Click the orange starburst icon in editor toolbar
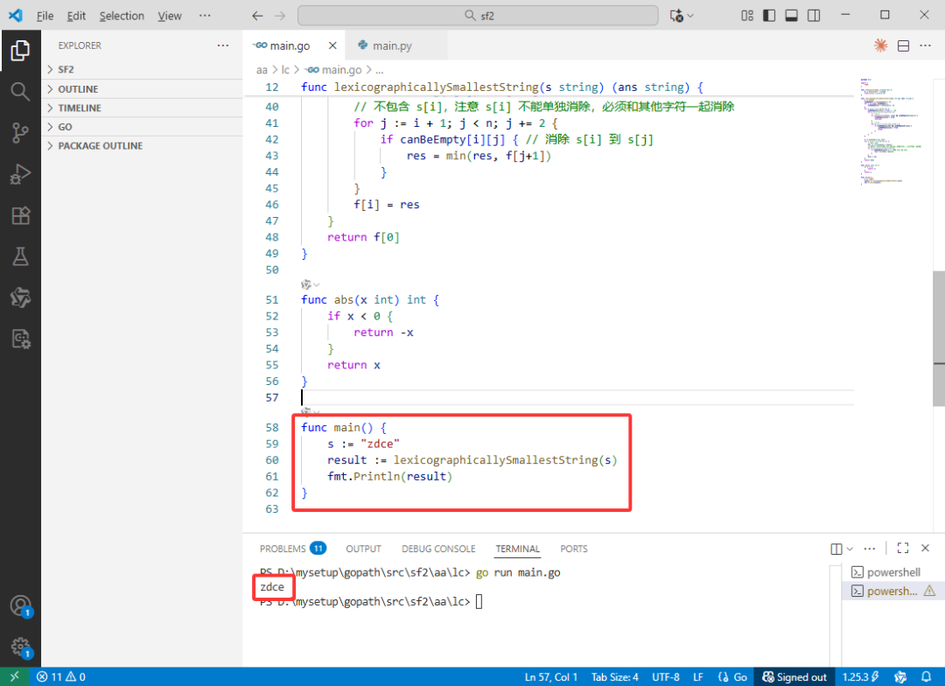 880,45
